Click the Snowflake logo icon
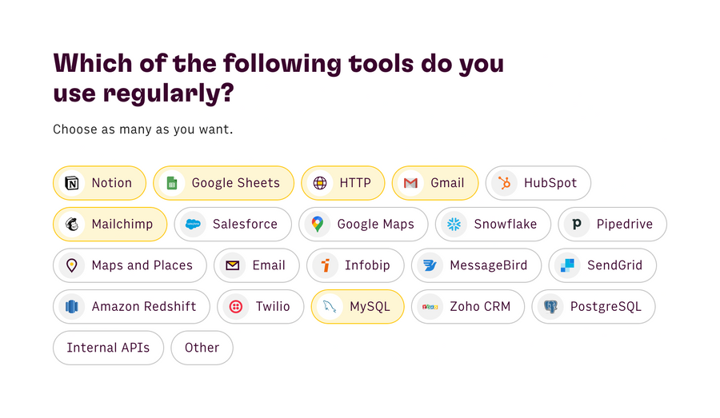This screenshot has height=418, width=720. pos(454,225)
